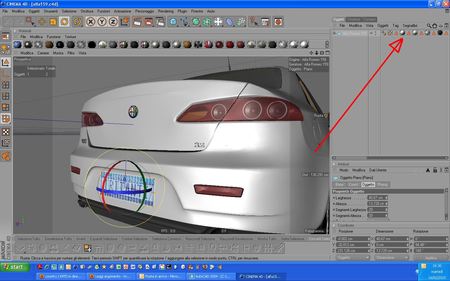Select the Move tool in top toolbar
The height and width of the screenshot is (281, 450).
[x=42, y=22]
